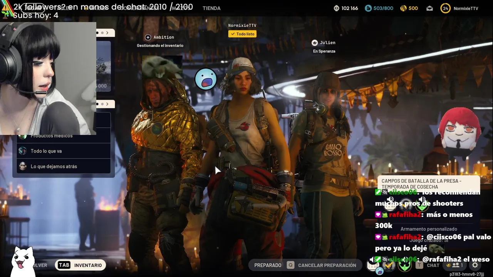
Task: Click the blue screaming emote bubble
Action: click(206, 79)
